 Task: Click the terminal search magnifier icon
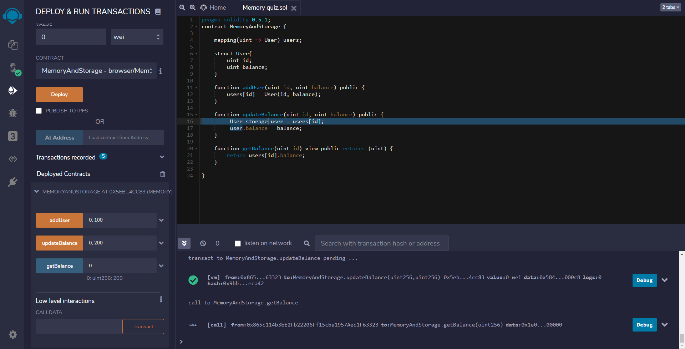(x=307, y=243)
